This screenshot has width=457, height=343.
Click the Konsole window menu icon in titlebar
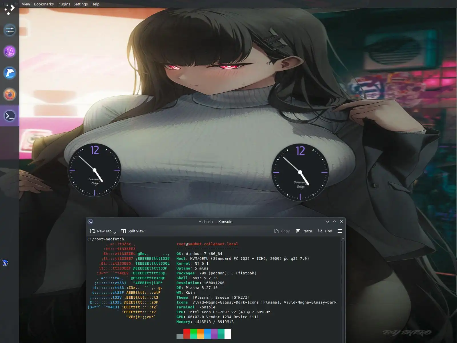click(90, 222)
